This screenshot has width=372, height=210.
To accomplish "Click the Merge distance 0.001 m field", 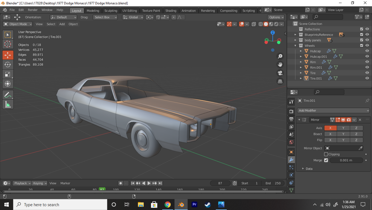I will [346, 160].
